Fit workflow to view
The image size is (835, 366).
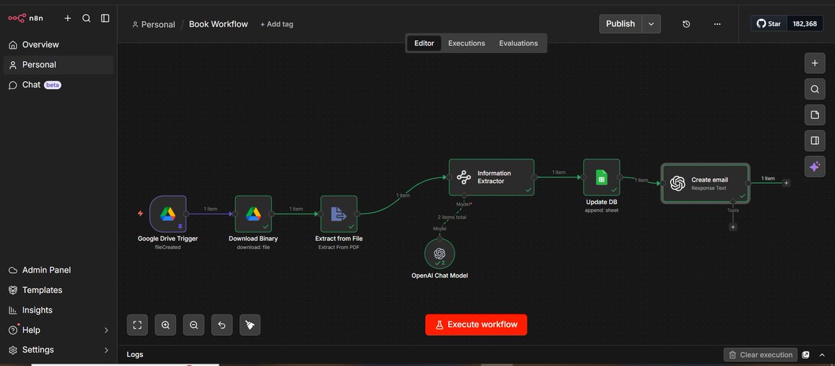point(137,324)
